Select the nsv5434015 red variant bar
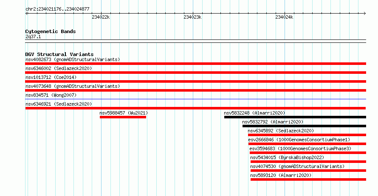Image resolution: width=378 pixels, height=196 pixels. pyautogui.click(x=308, y=162)
